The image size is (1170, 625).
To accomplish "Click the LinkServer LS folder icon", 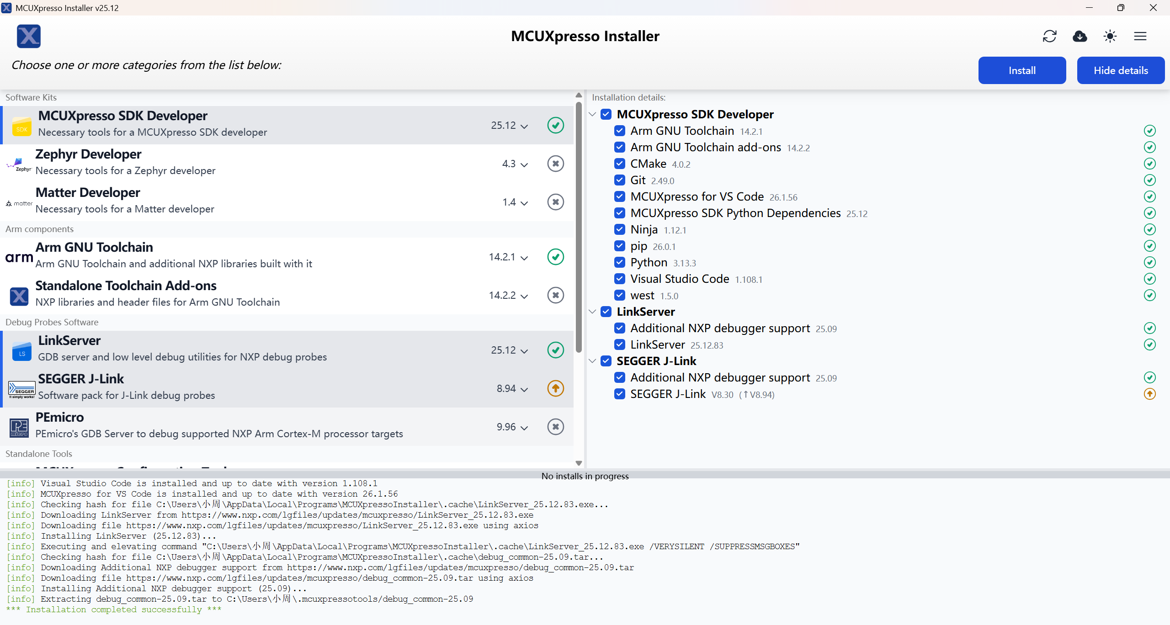I will pyautogui.click(x=22, y=351).
